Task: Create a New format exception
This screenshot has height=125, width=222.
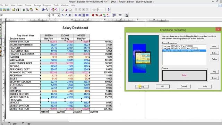Action: click(214, 47)
